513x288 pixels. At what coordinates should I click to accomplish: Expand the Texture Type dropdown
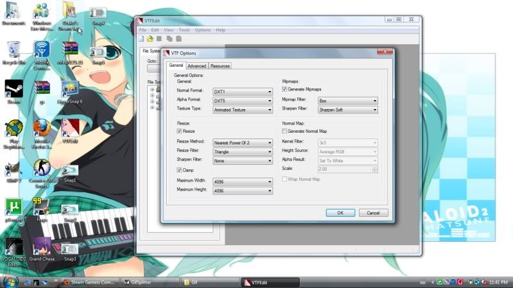pyautogui.click(x=242, y=110)
